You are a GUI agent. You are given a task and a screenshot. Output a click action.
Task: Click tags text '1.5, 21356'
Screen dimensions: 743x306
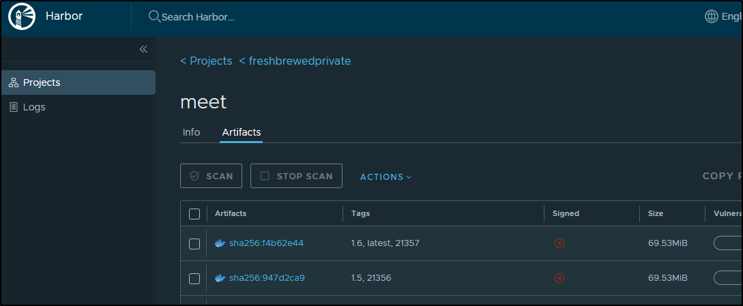371,278
